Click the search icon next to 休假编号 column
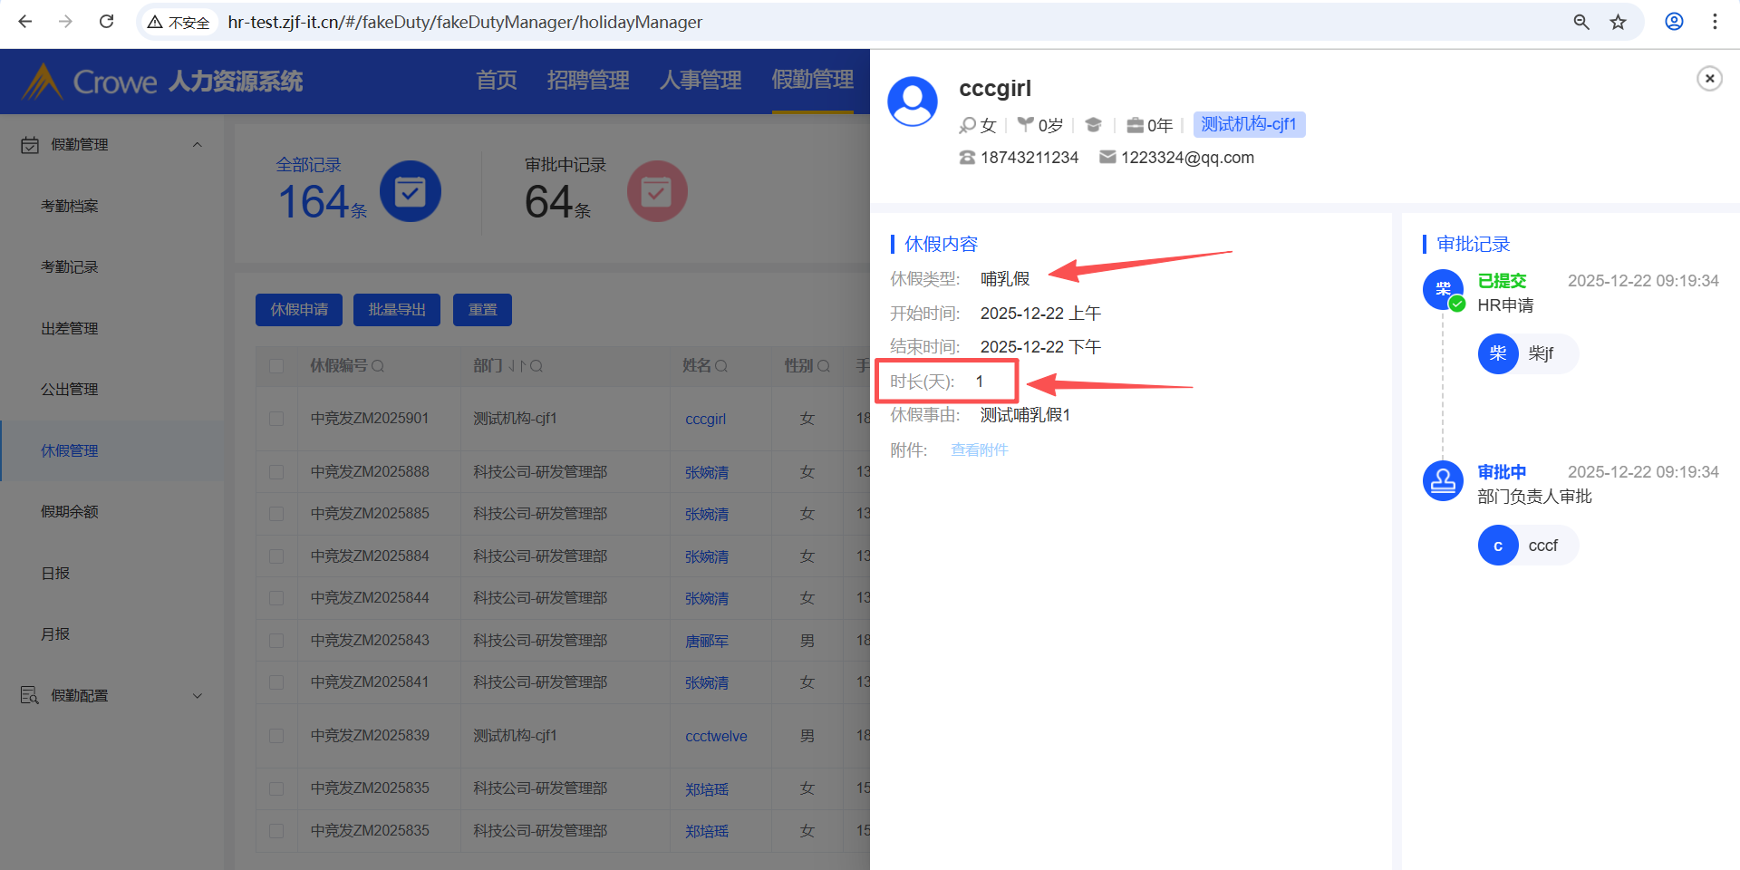Screen dimensions: 1740x870 [378, 366]
